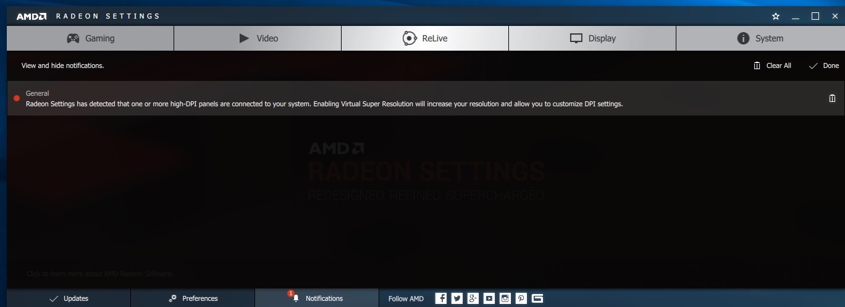
Task: Open AMD Twitter page icon
Action: pos(457,298)
